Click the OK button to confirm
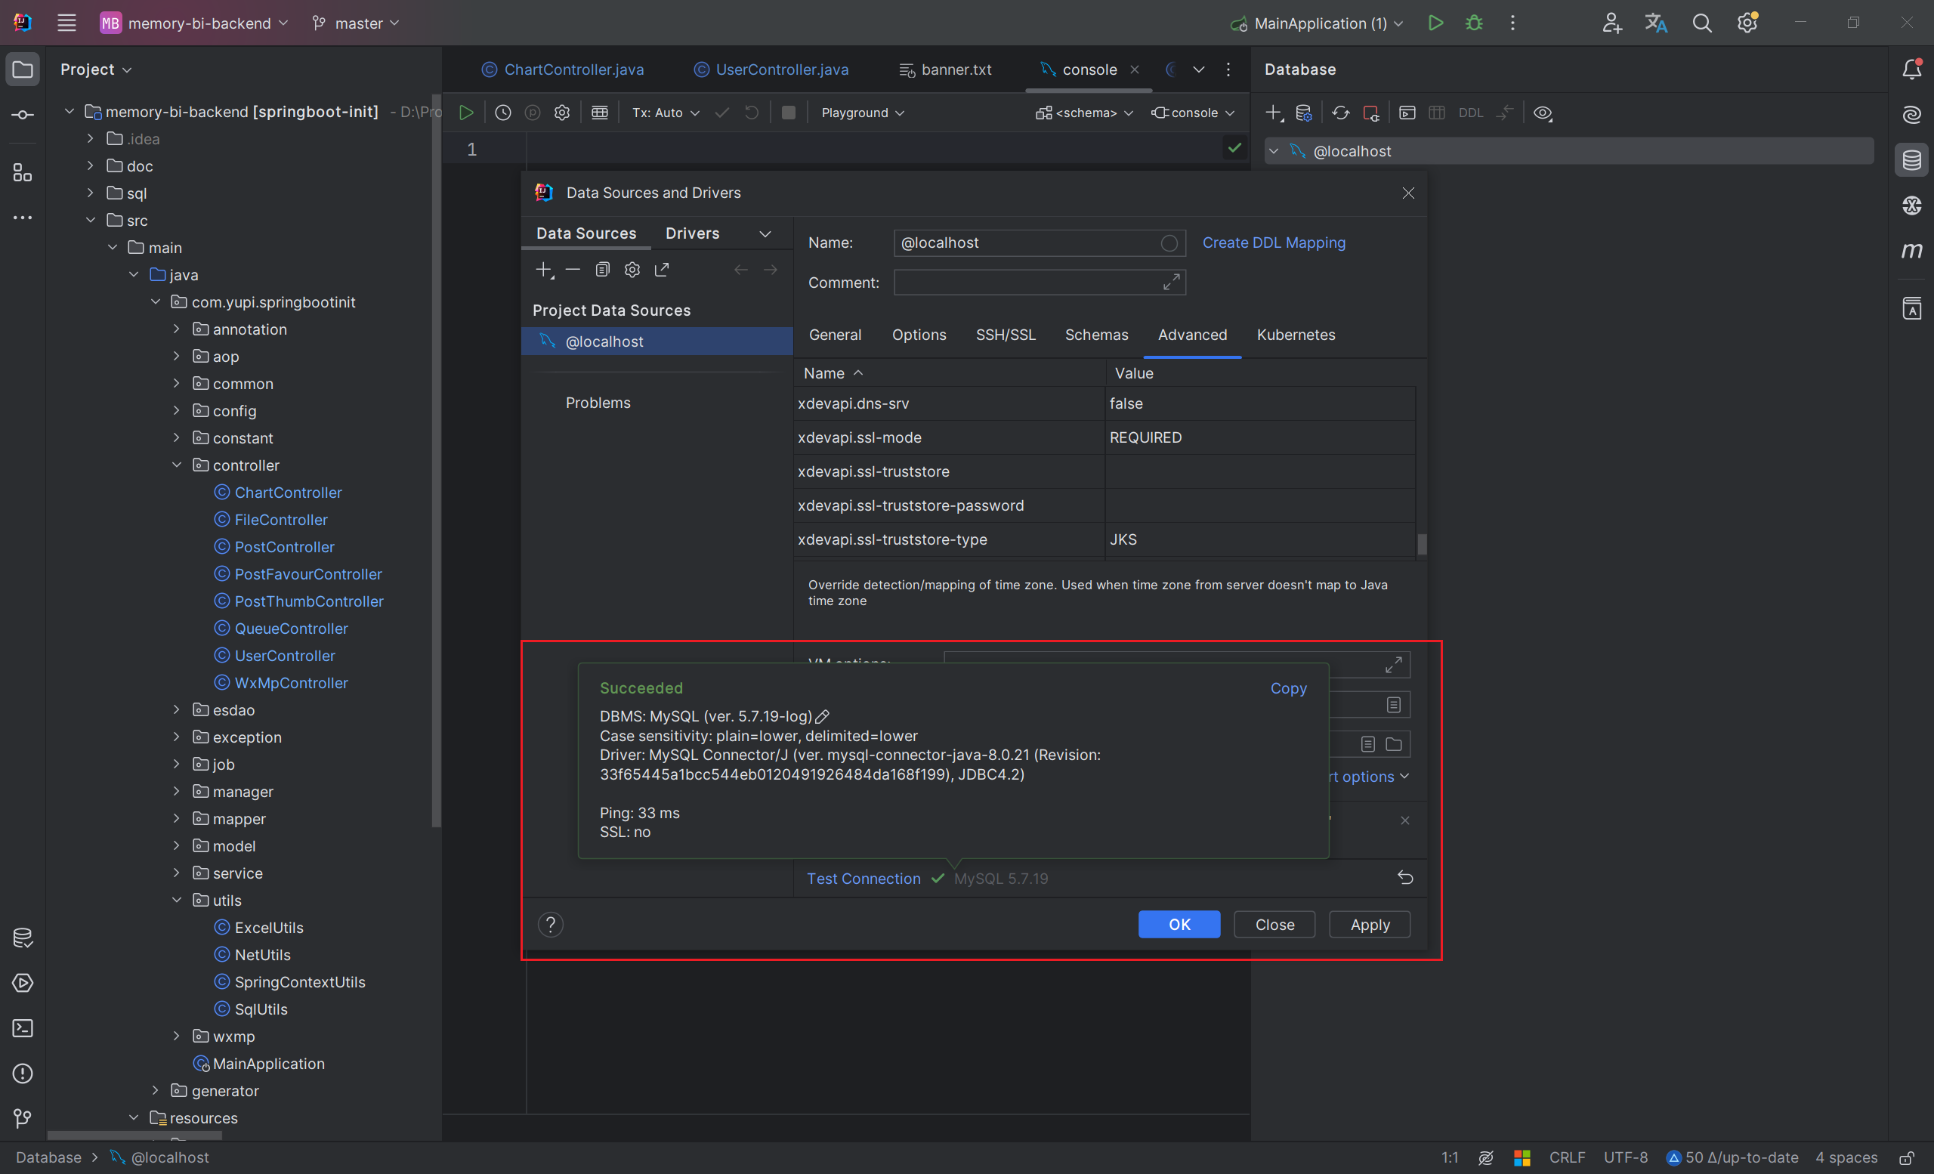Viewport: 1934px width, 1174px height. coord(1179,924)
